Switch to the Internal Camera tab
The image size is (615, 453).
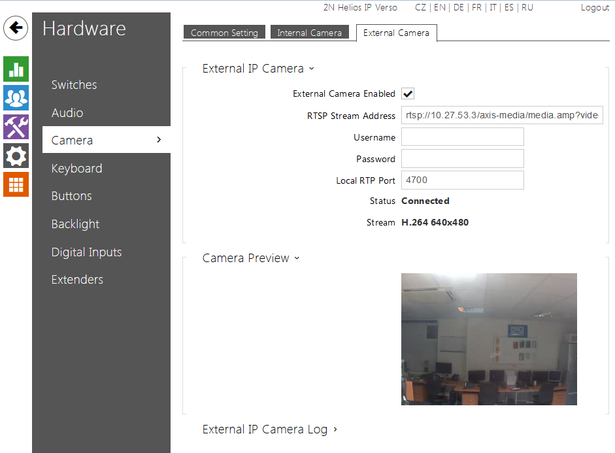pos(309,33)
